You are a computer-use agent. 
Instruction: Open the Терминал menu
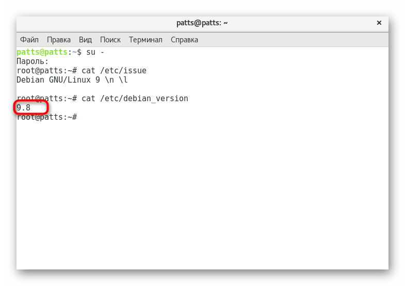click(145, 40)
